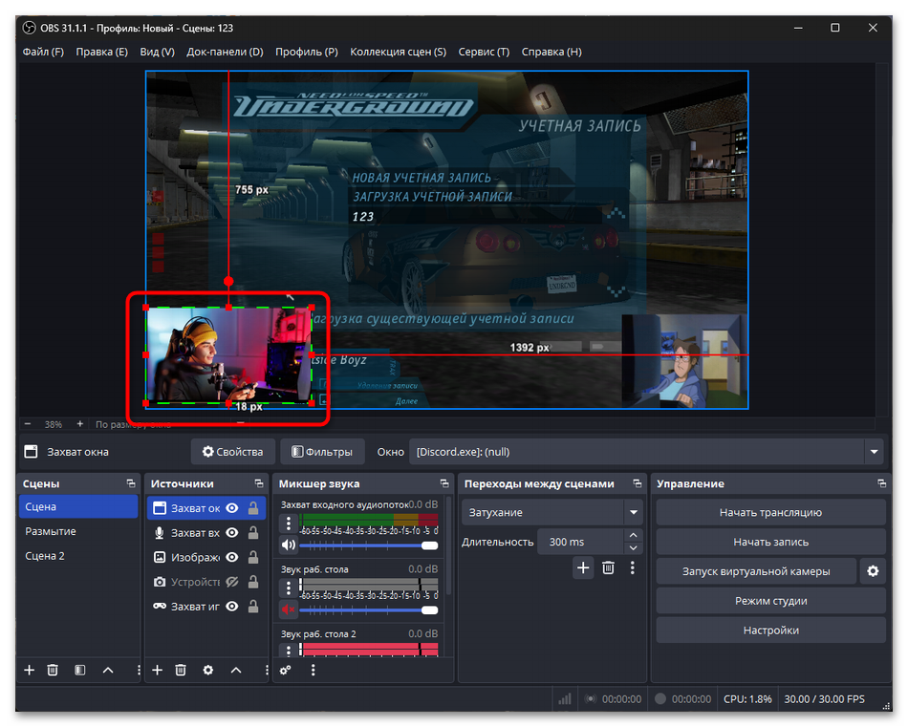Open the Коллекция сцен (S) menu
The width and height of the screenshot is (908, 727).
[398, 52]
